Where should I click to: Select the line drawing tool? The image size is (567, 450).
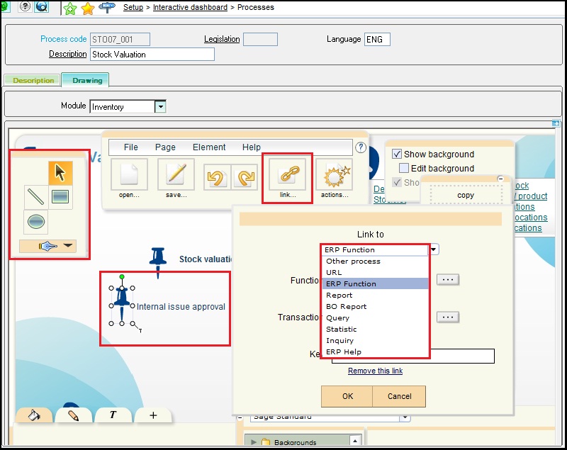coord(36,197)
